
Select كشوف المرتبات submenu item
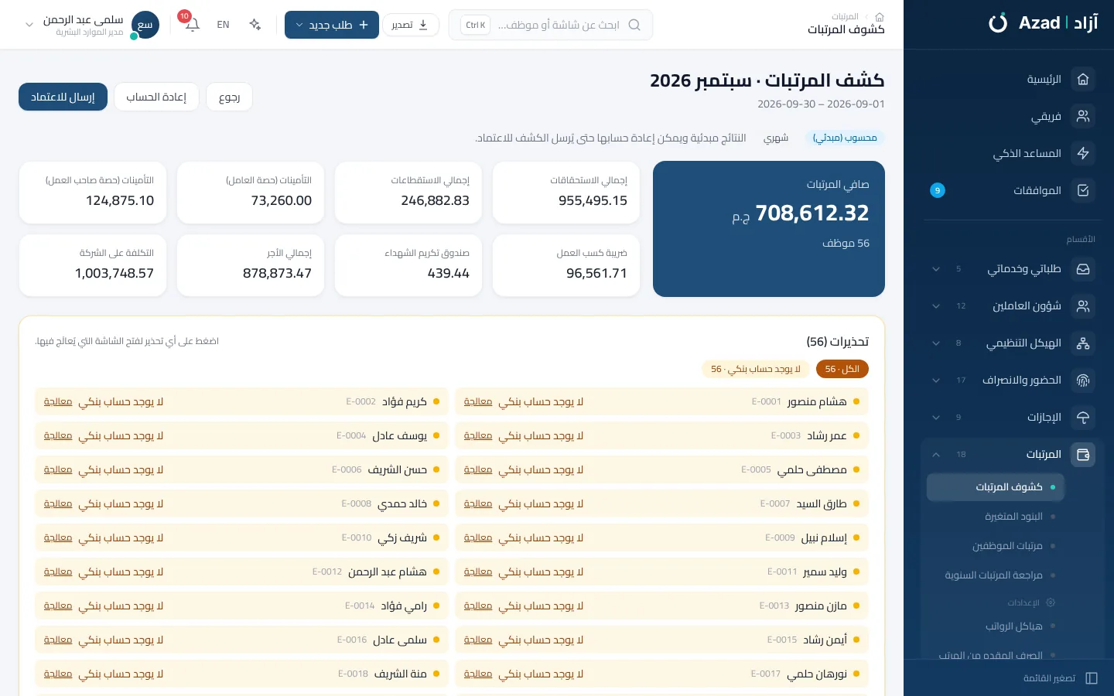996,487
